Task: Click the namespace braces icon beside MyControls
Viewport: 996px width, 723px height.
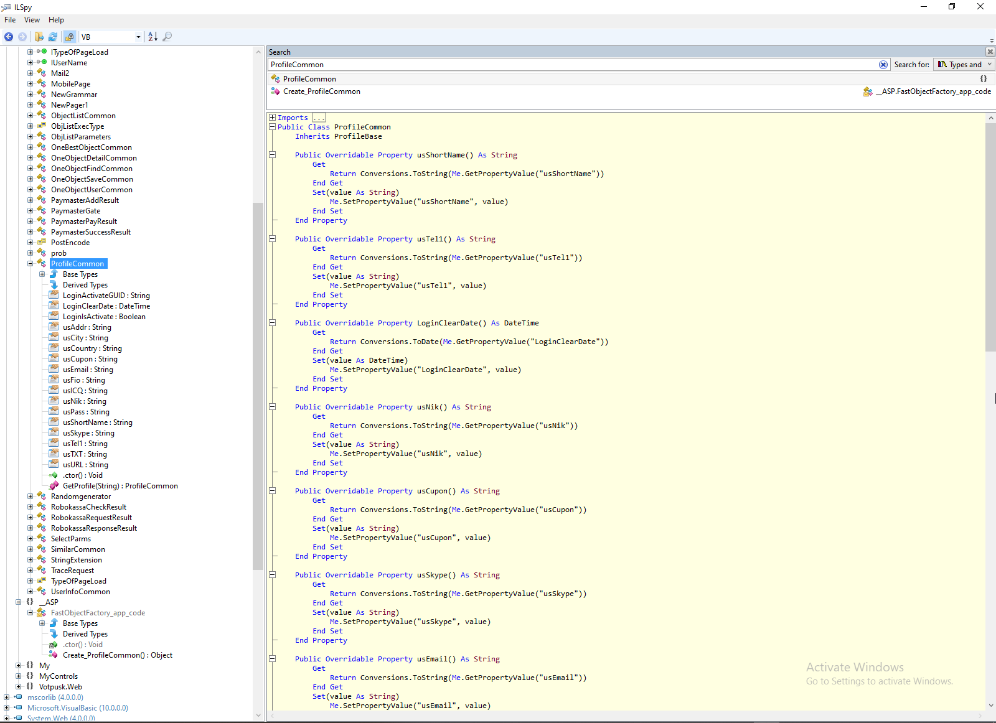Action: [x=30, y=676]
